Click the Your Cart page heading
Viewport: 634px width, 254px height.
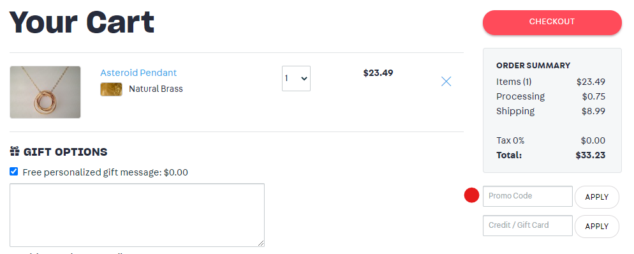point(82,22)
